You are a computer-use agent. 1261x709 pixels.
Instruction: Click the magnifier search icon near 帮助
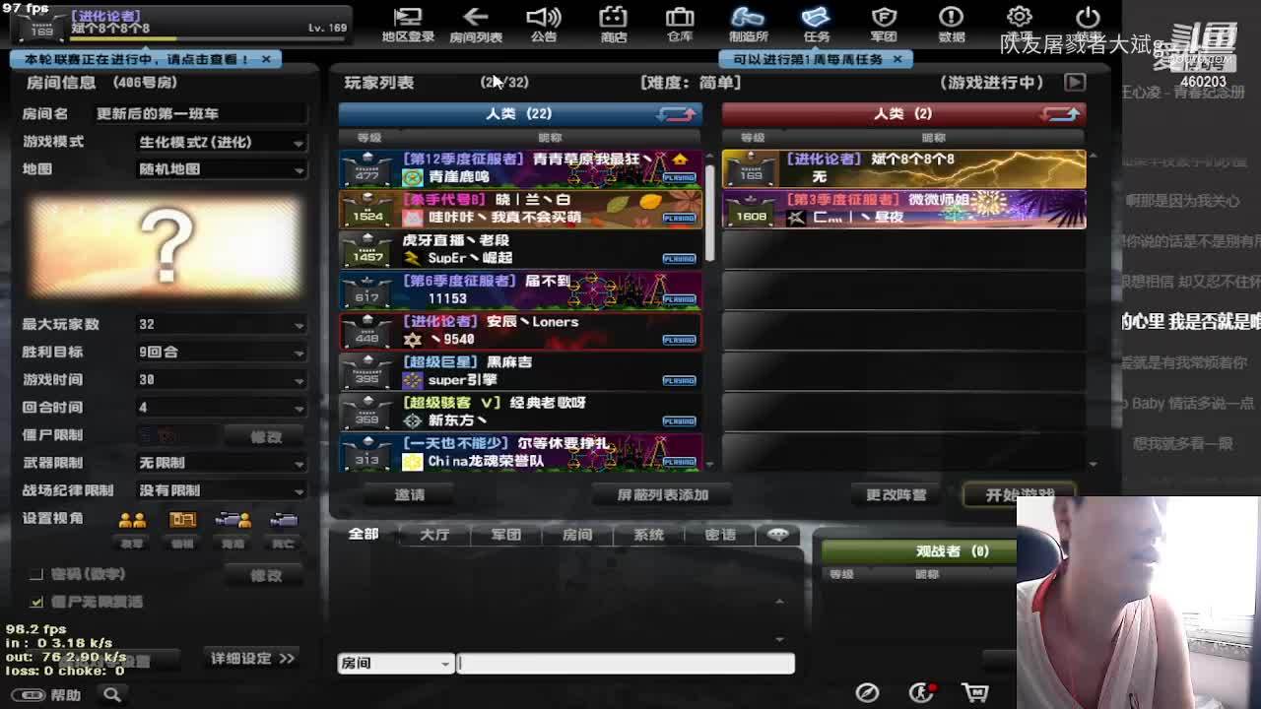(112, 695)
